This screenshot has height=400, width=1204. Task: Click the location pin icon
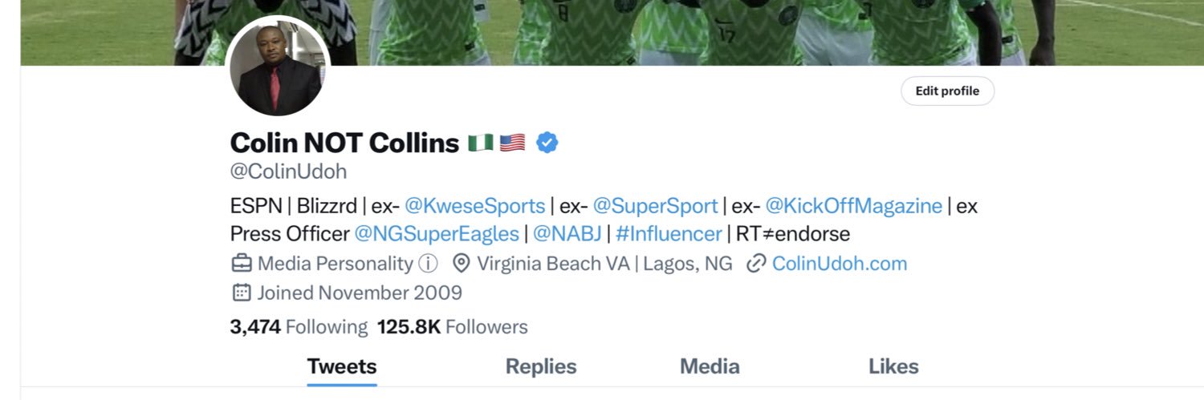click(x=462, y=264)
